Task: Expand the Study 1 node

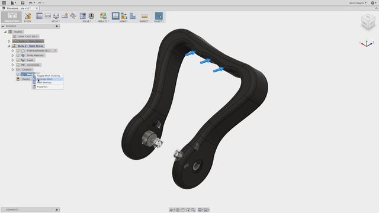Action: point(9,41)
